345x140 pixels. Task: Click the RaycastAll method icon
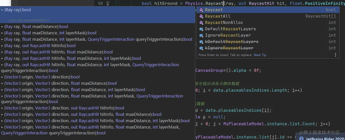click(x=201, y=16)
